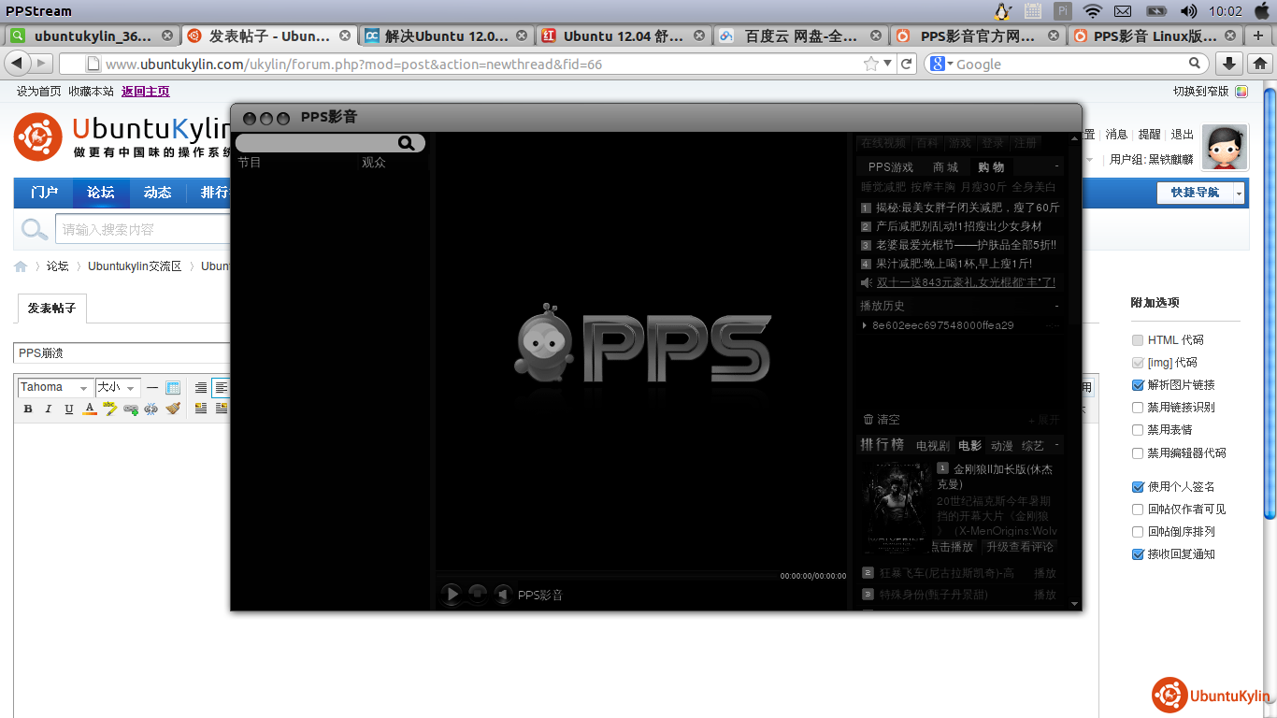The image size is (1277, 718).
Task: Click the browser home button
Action: coord(1259,64)
